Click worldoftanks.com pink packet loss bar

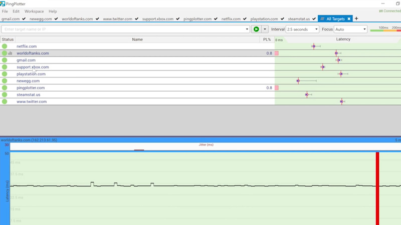click(x=277, y=53)
